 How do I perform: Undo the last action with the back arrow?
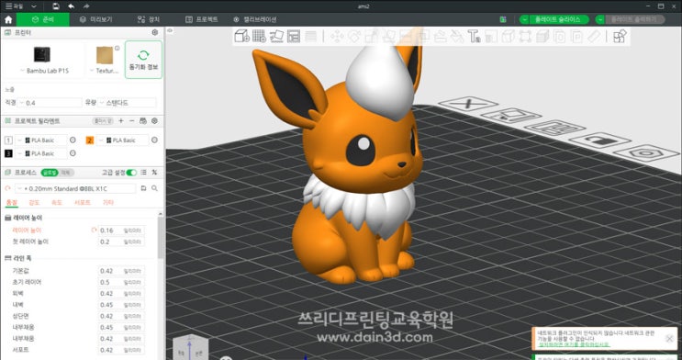(71, 6)
